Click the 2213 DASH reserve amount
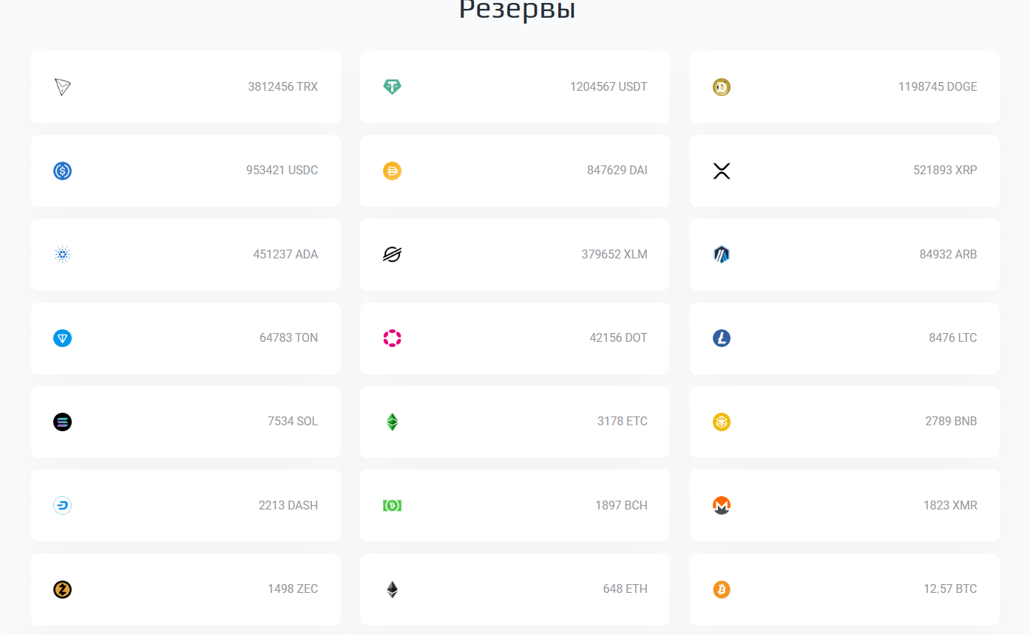This screenshot has width=1030, height=635. [x=288, y=506]
